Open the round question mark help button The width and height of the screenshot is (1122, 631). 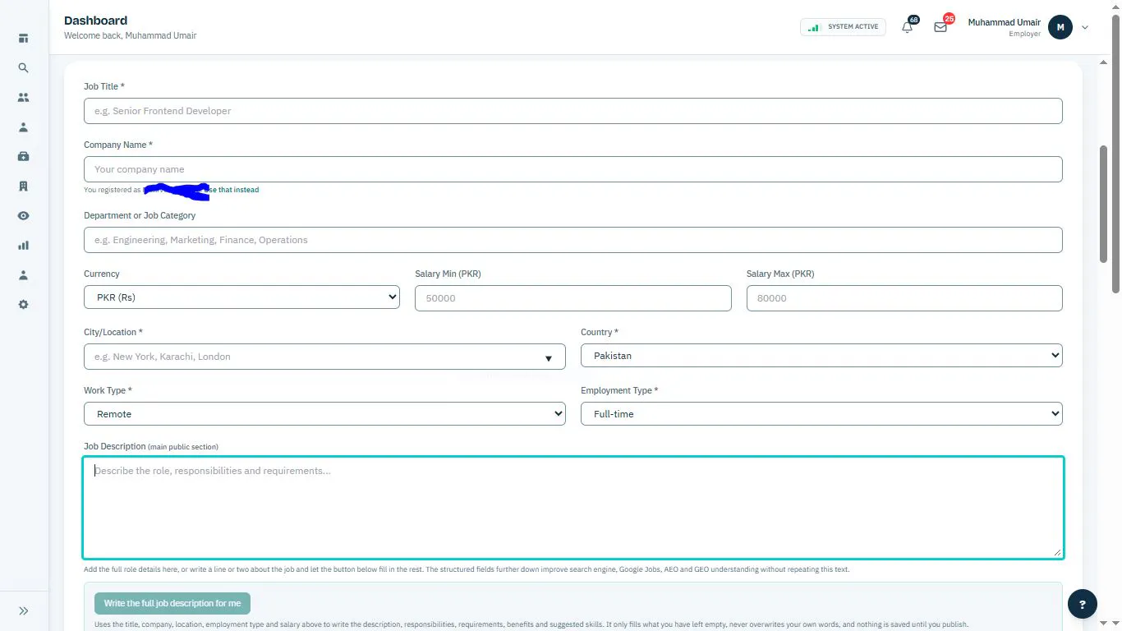1083,604
